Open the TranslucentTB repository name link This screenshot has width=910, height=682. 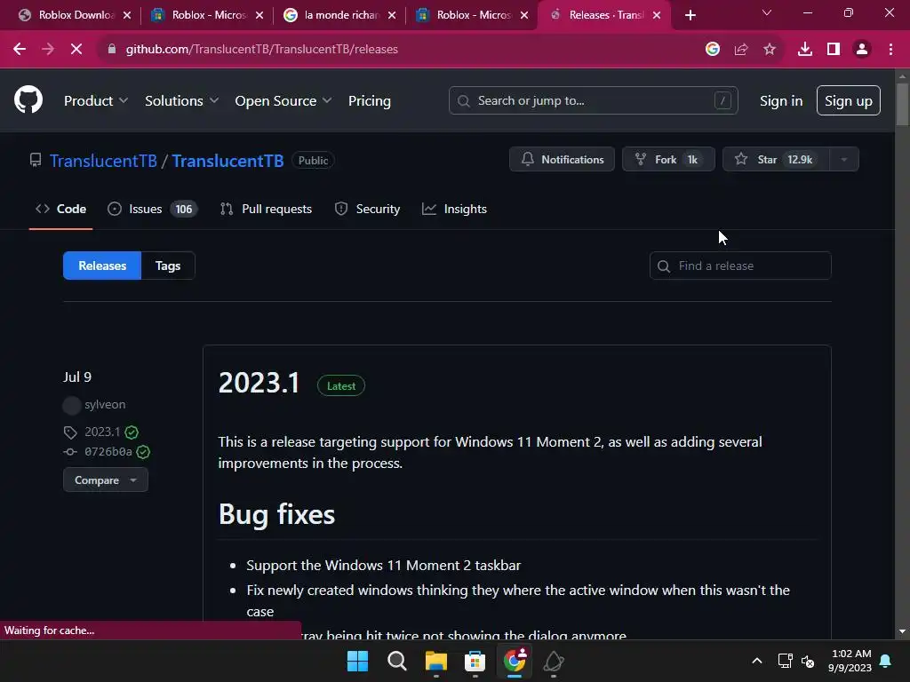pyautogui.click(x=227, y=161)
